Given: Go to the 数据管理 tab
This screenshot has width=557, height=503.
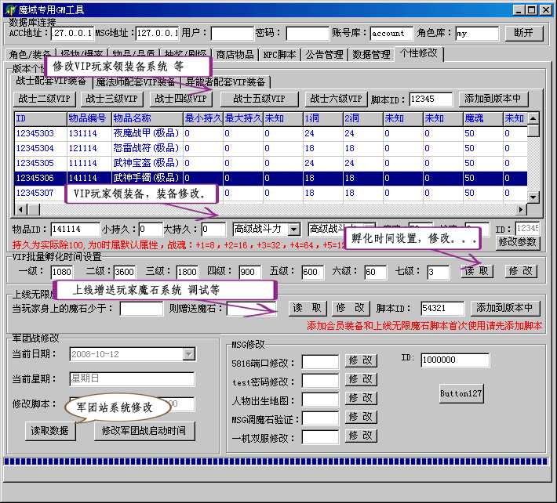Looking at the screenshot, I should [371, 55].
